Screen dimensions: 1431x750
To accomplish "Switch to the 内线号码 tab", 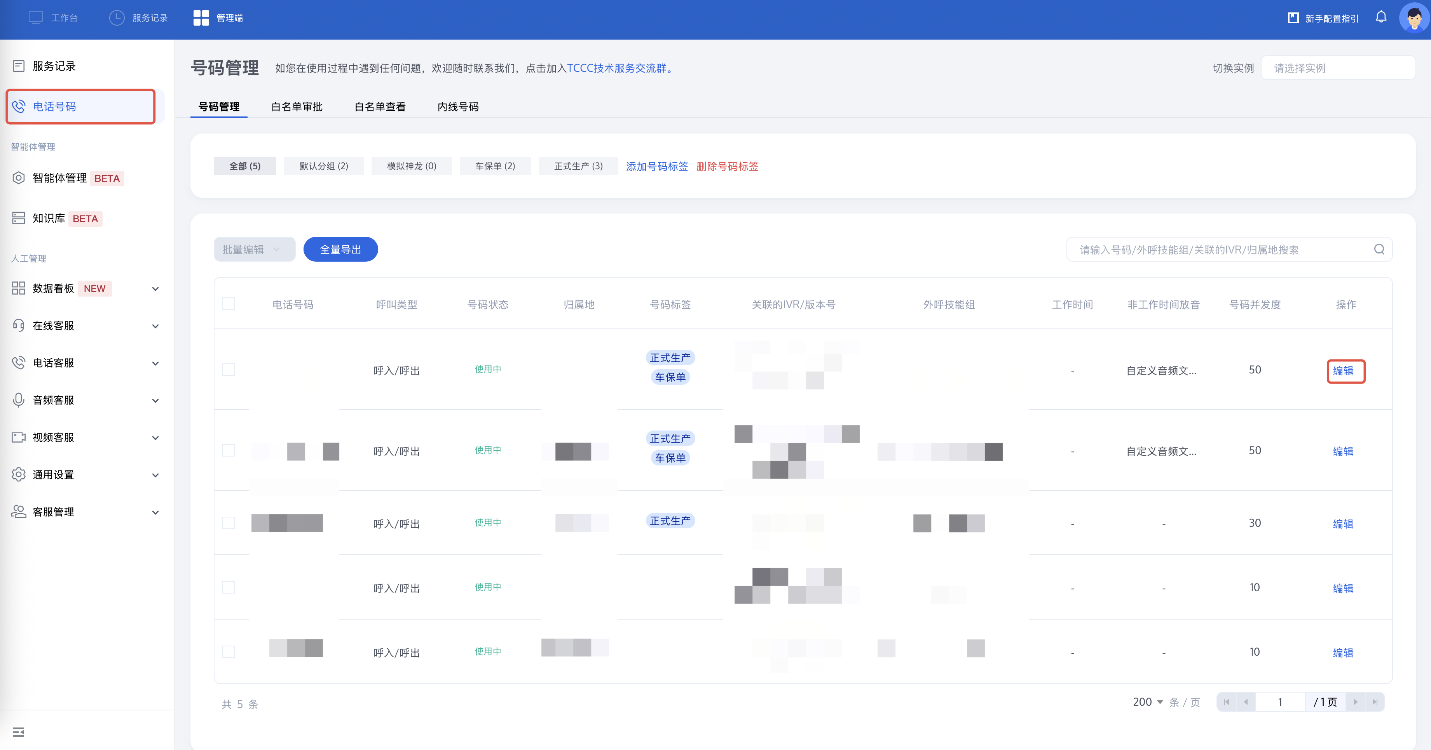I will 458,106.
